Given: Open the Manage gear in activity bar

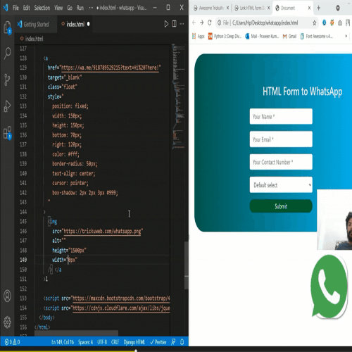Looking at the screenshot, I should click(x=7, y=322).
